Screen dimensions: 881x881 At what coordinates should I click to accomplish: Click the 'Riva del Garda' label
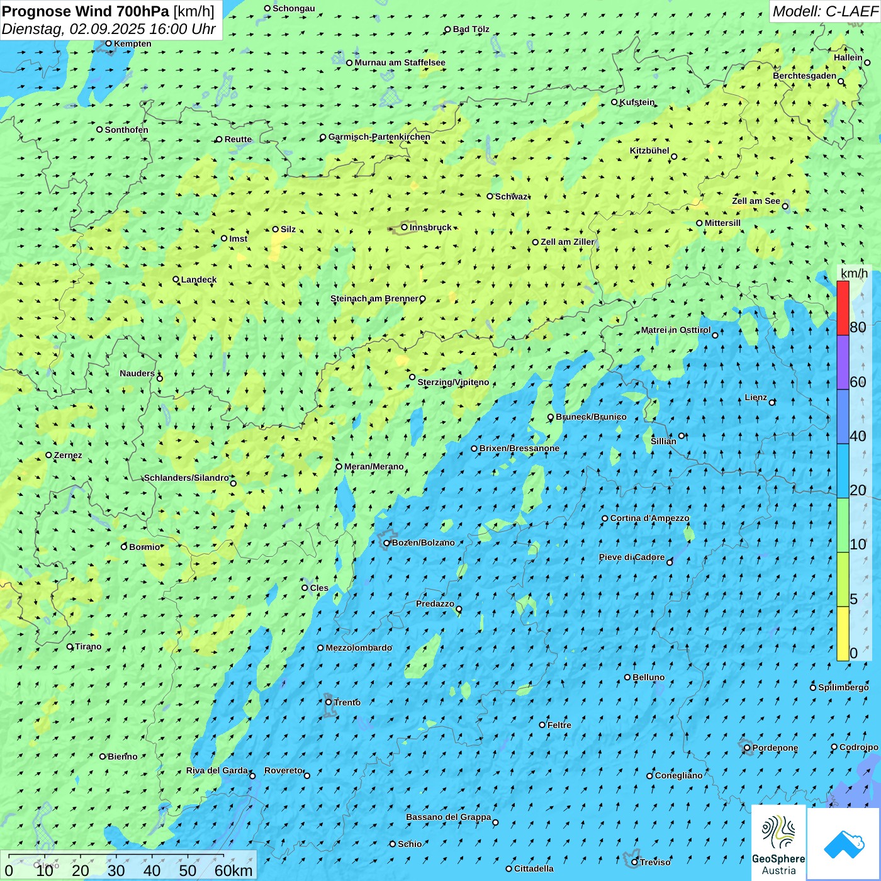pyautogui.click(x=217, y=770)
